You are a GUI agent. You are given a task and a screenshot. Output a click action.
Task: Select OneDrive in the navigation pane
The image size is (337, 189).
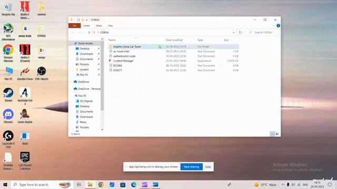[x=83, y=82]
